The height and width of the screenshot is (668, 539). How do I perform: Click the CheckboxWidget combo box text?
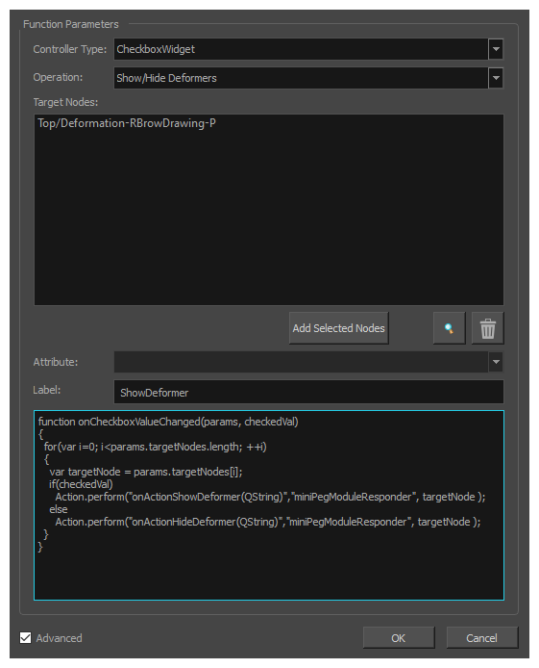coord(156,49)
